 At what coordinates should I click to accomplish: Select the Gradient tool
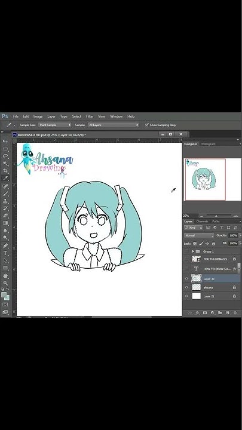(x=5, y=223)
